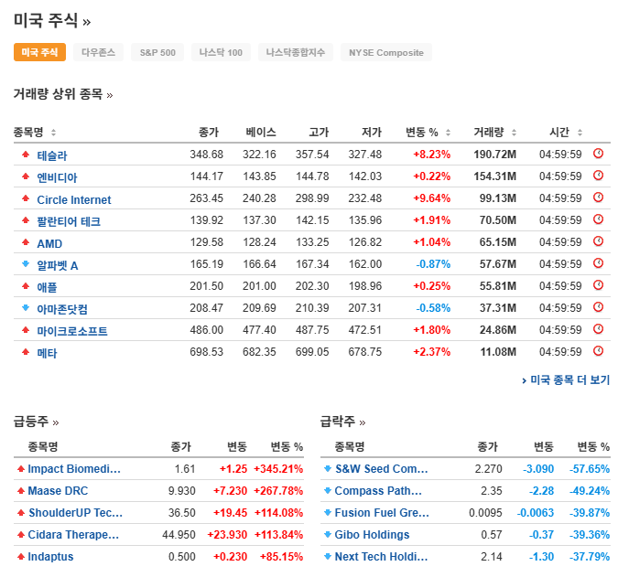Sort the table by 변동 % column arrows
Image resolution: width=618 pixels, height=577 pixels.
448,133
